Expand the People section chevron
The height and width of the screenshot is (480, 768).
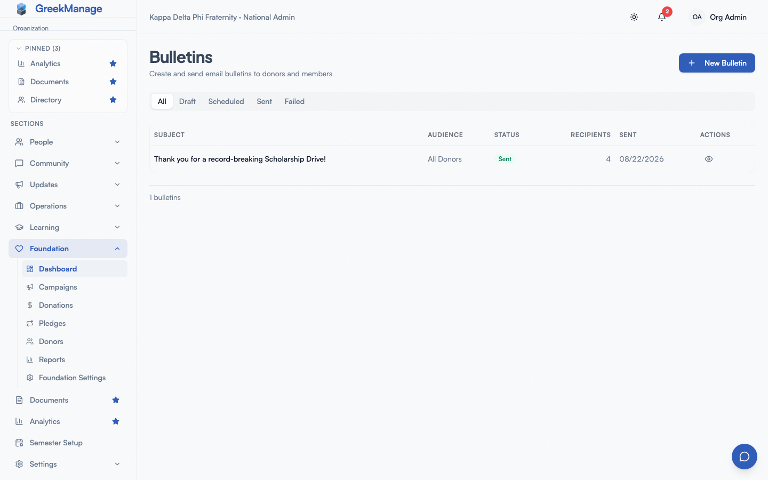117,142
